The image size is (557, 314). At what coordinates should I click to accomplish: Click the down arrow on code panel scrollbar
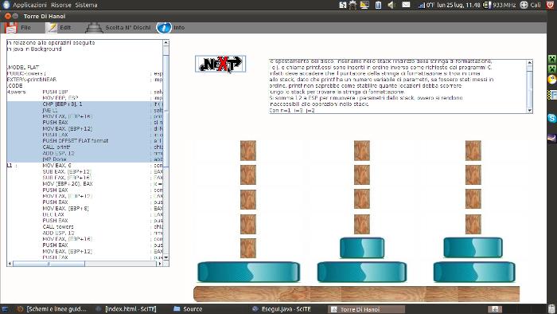[166, 257]
